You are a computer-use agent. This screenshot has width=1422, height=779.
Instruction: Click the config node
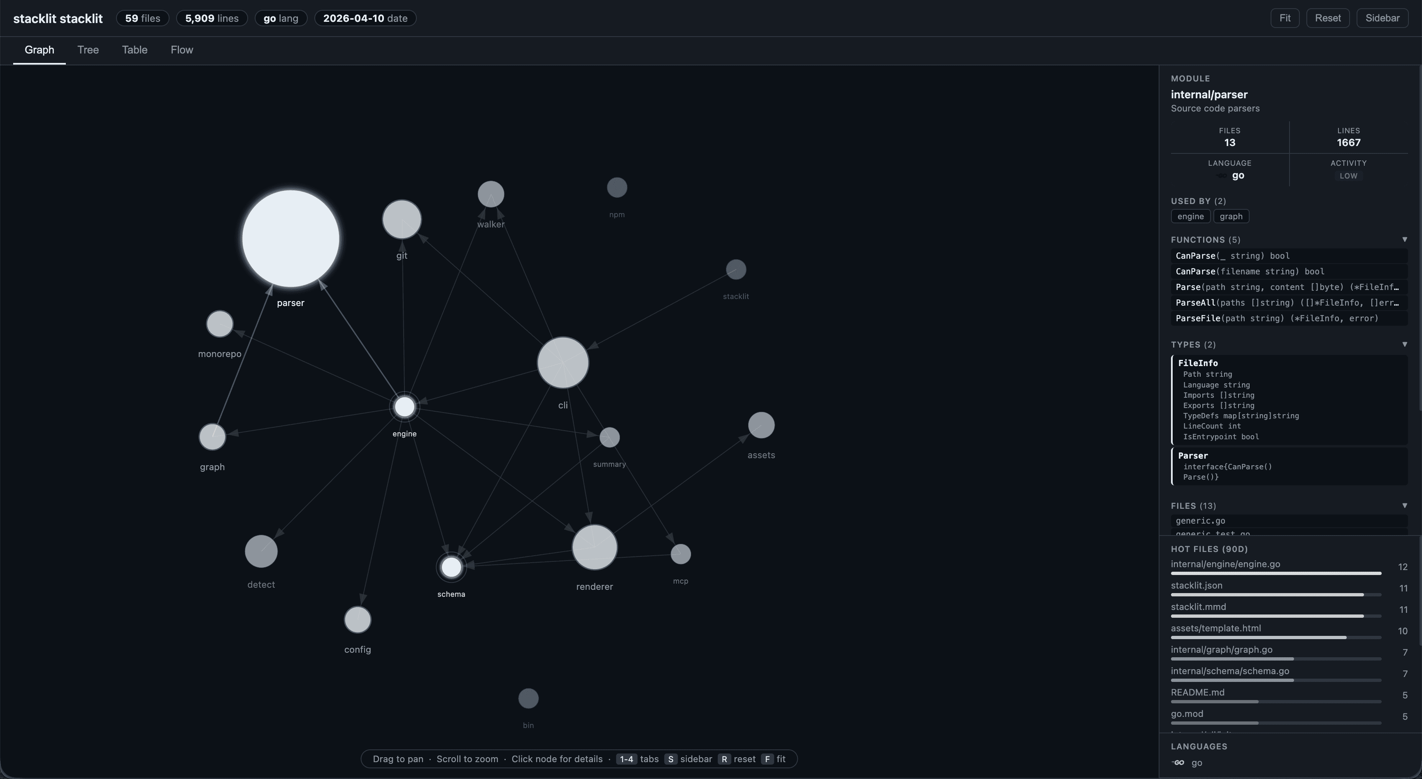click(x=358, y=620)
